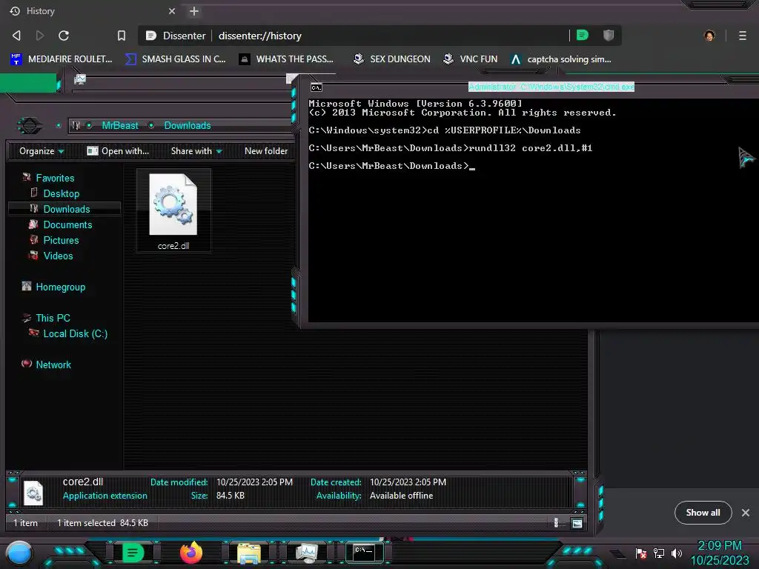
Task: Click the Downloads breadcrumb in the Explorer path
Action: (188, 125)
